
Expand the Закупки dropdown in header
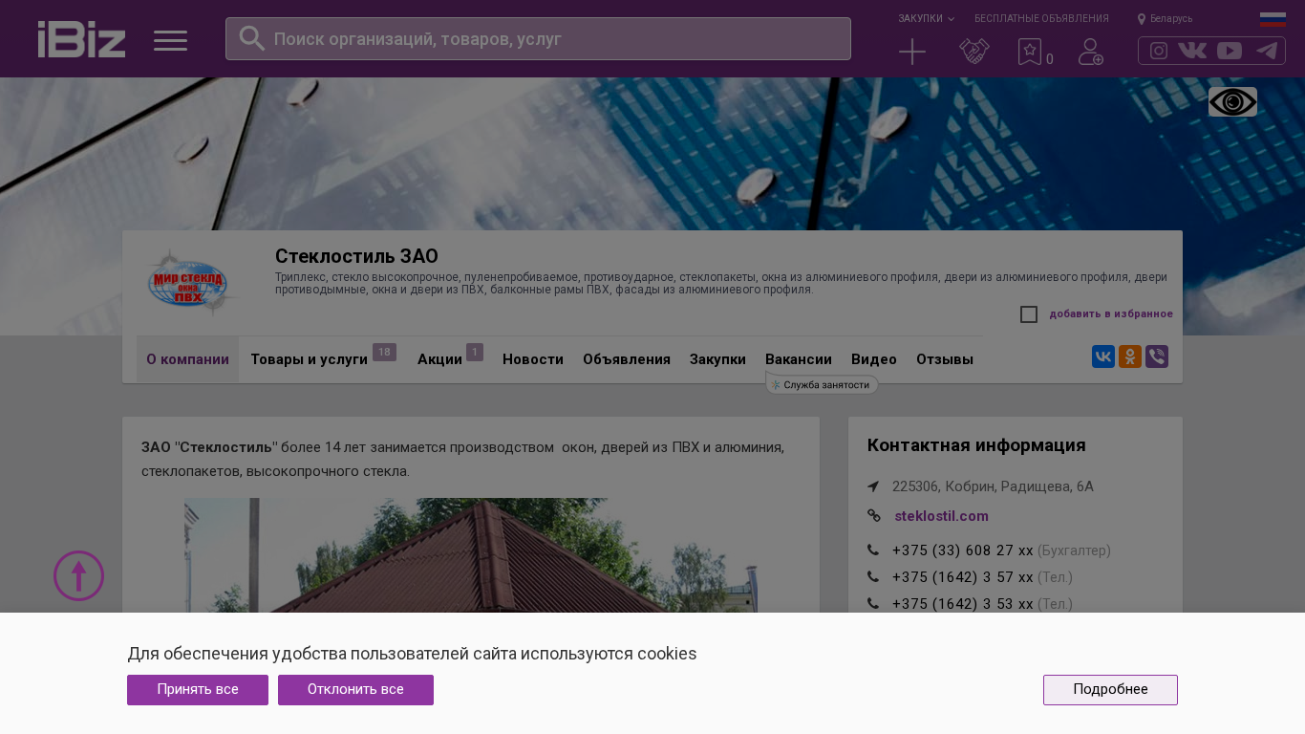click(926, 18)
